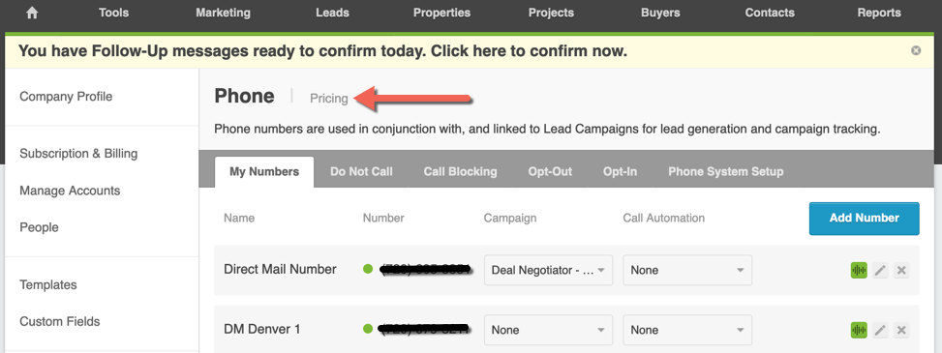Go to the Home icon
Image resolution: width=942 pixels, height=353 pixels.
(x=32, y=13)
